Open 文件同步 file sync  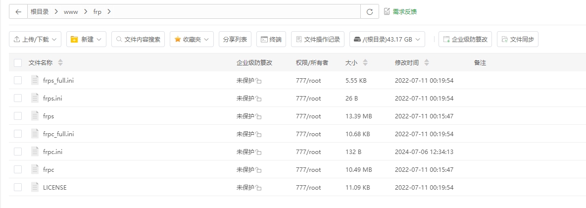pyautogui.click(x=518, y=39)
